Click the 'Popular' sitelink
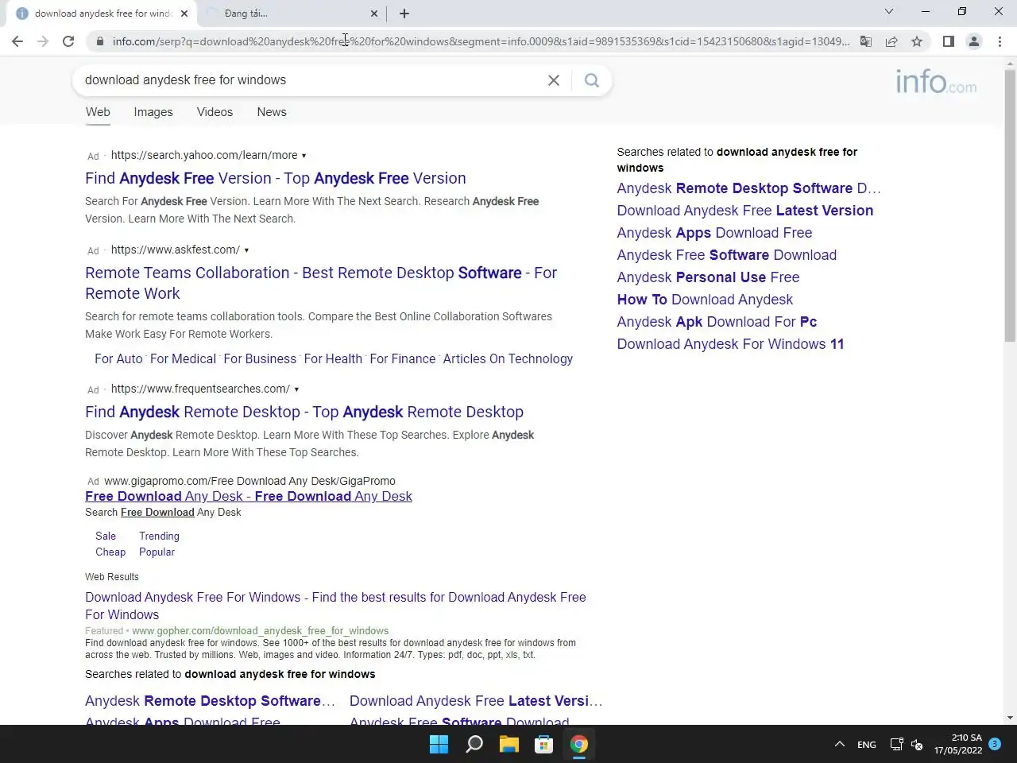This screenshot has width=1017, height=763. (x=157, y=552)
